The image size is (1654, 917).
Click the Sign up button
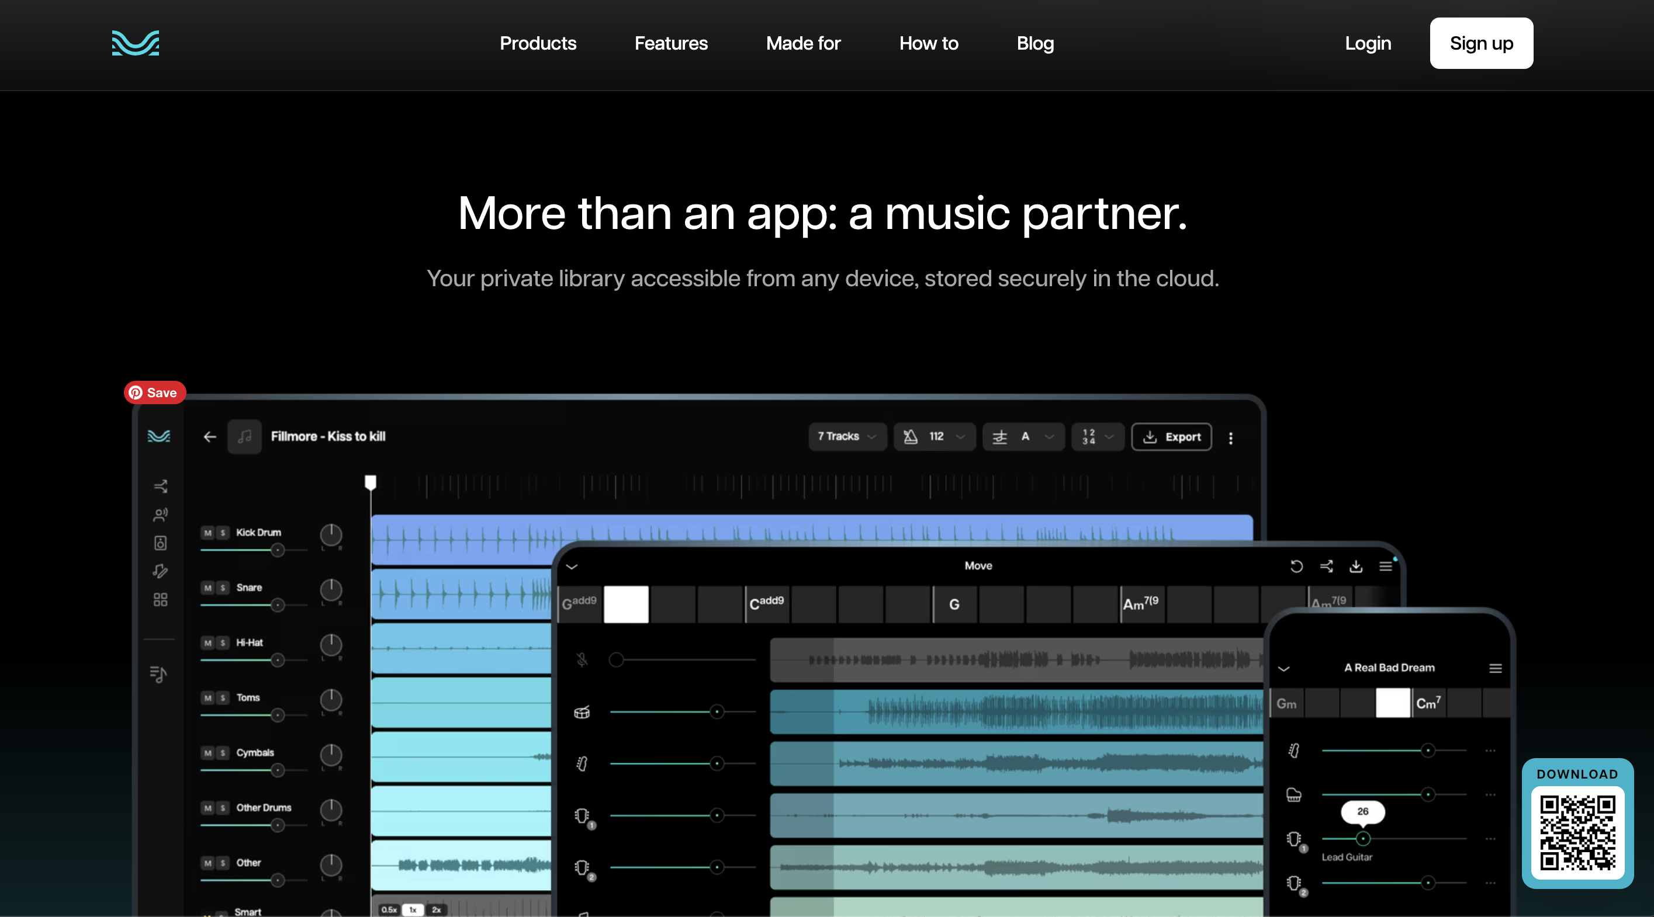tap(1480, 43)
